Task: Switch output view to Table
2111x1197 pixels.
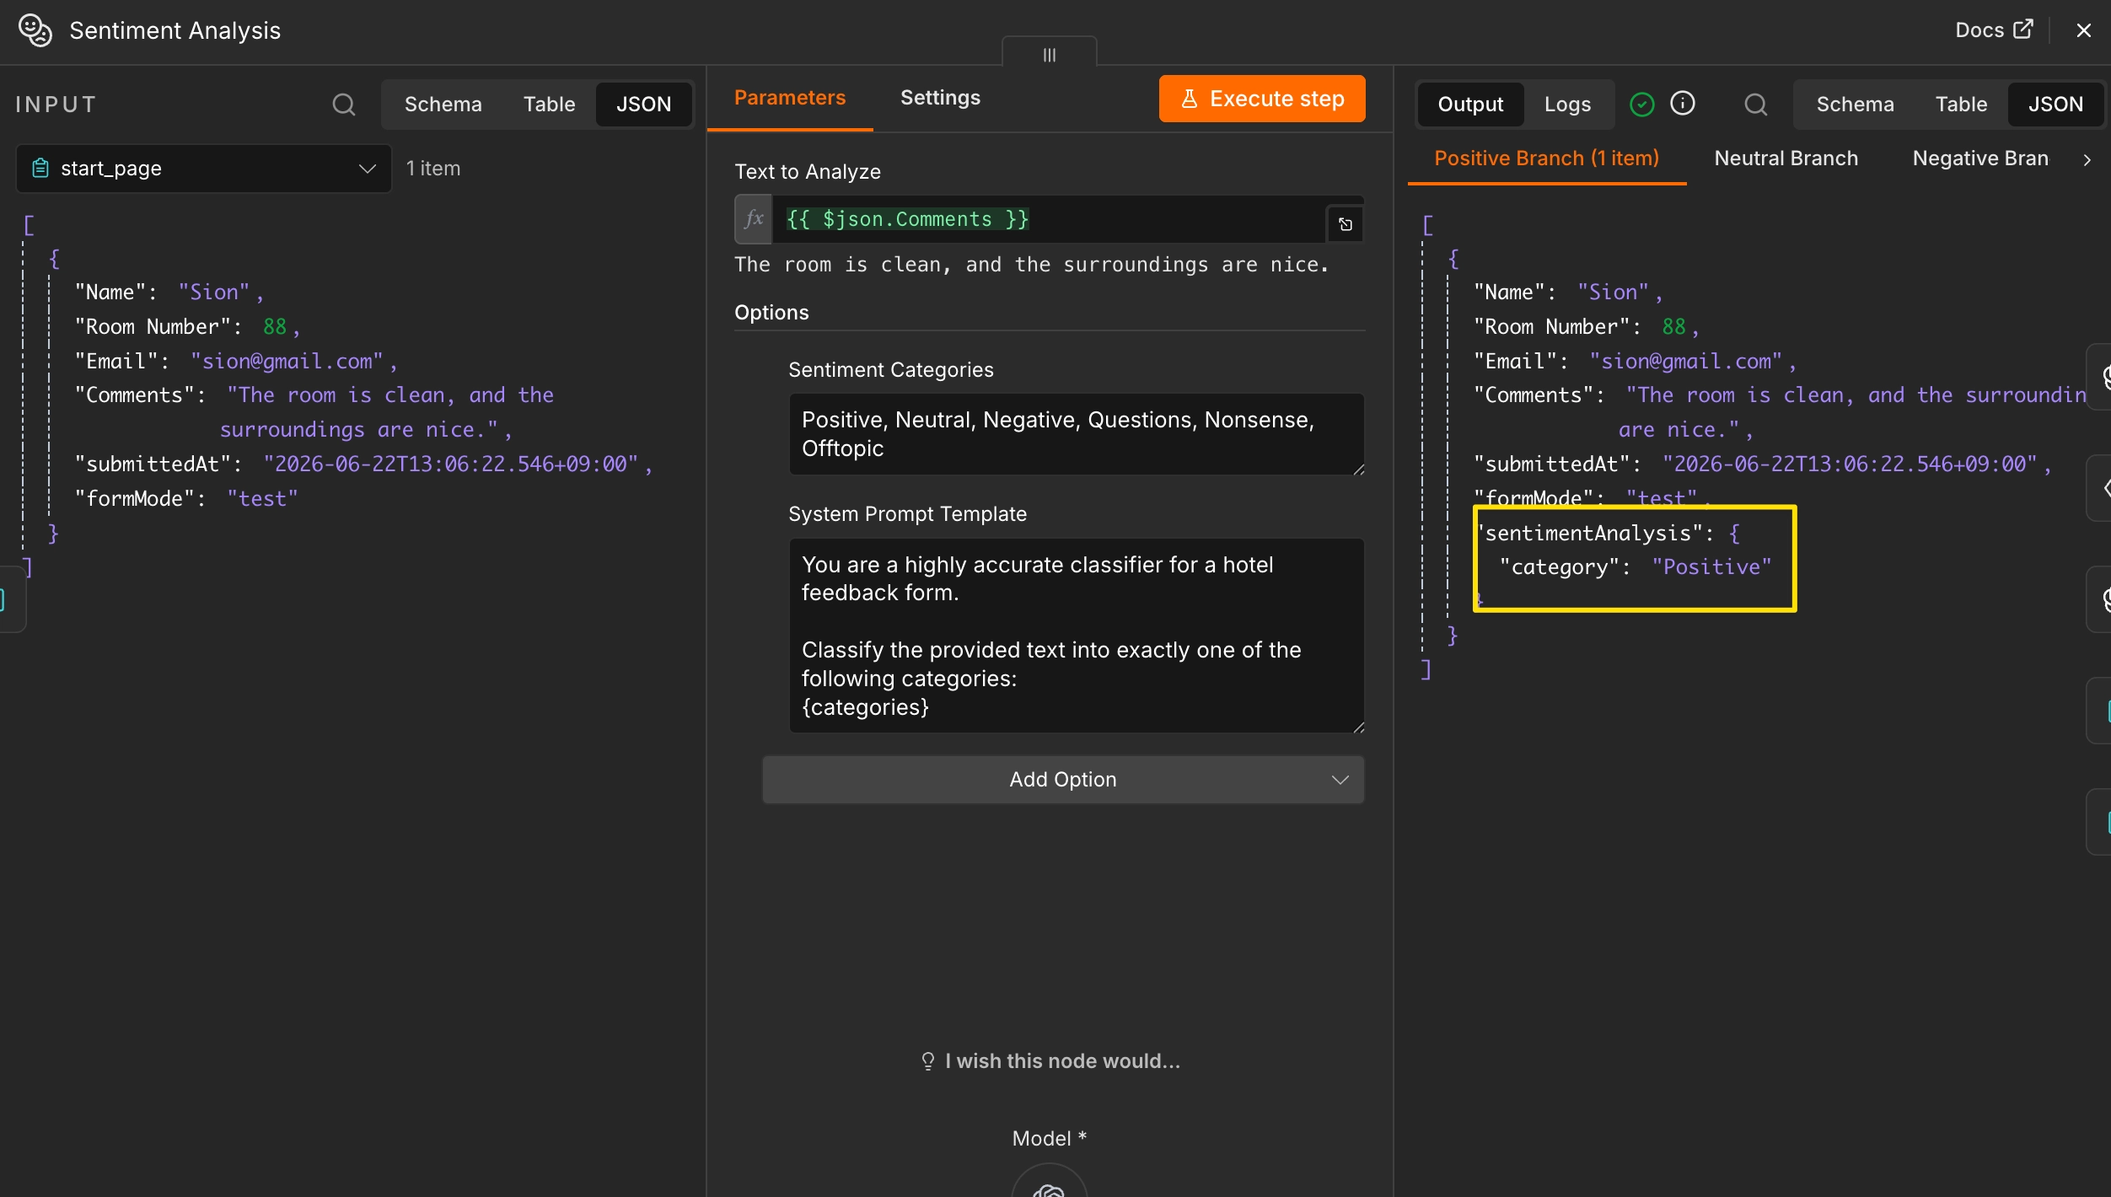Action: point(1961,105)
